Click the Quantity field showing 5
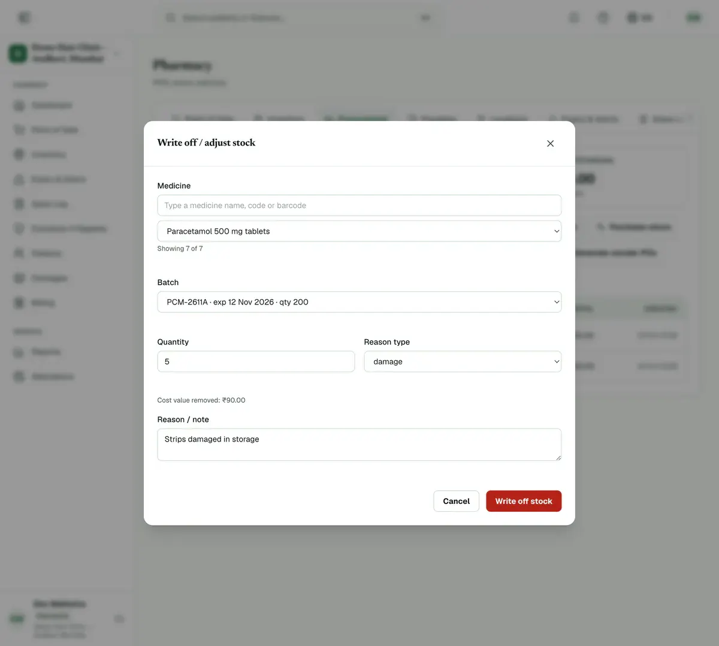Viewport: 719px width, 646px height. 256,361
